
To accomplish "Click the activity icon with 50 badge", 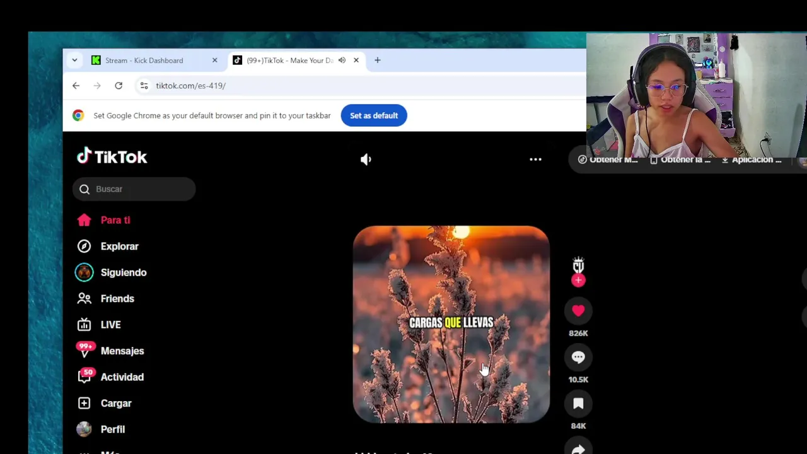I will pyautogui.click(x=84, y=376).
